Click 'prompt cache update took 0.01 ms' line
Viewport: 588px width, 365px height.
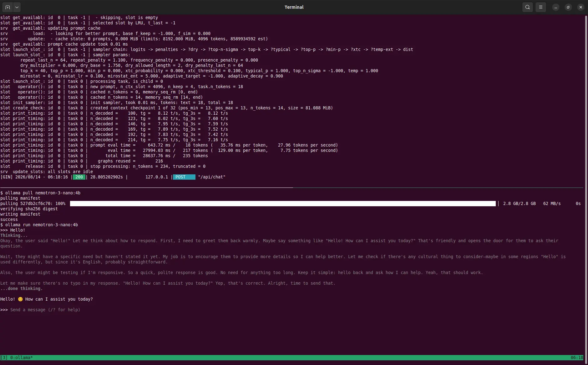64,44
